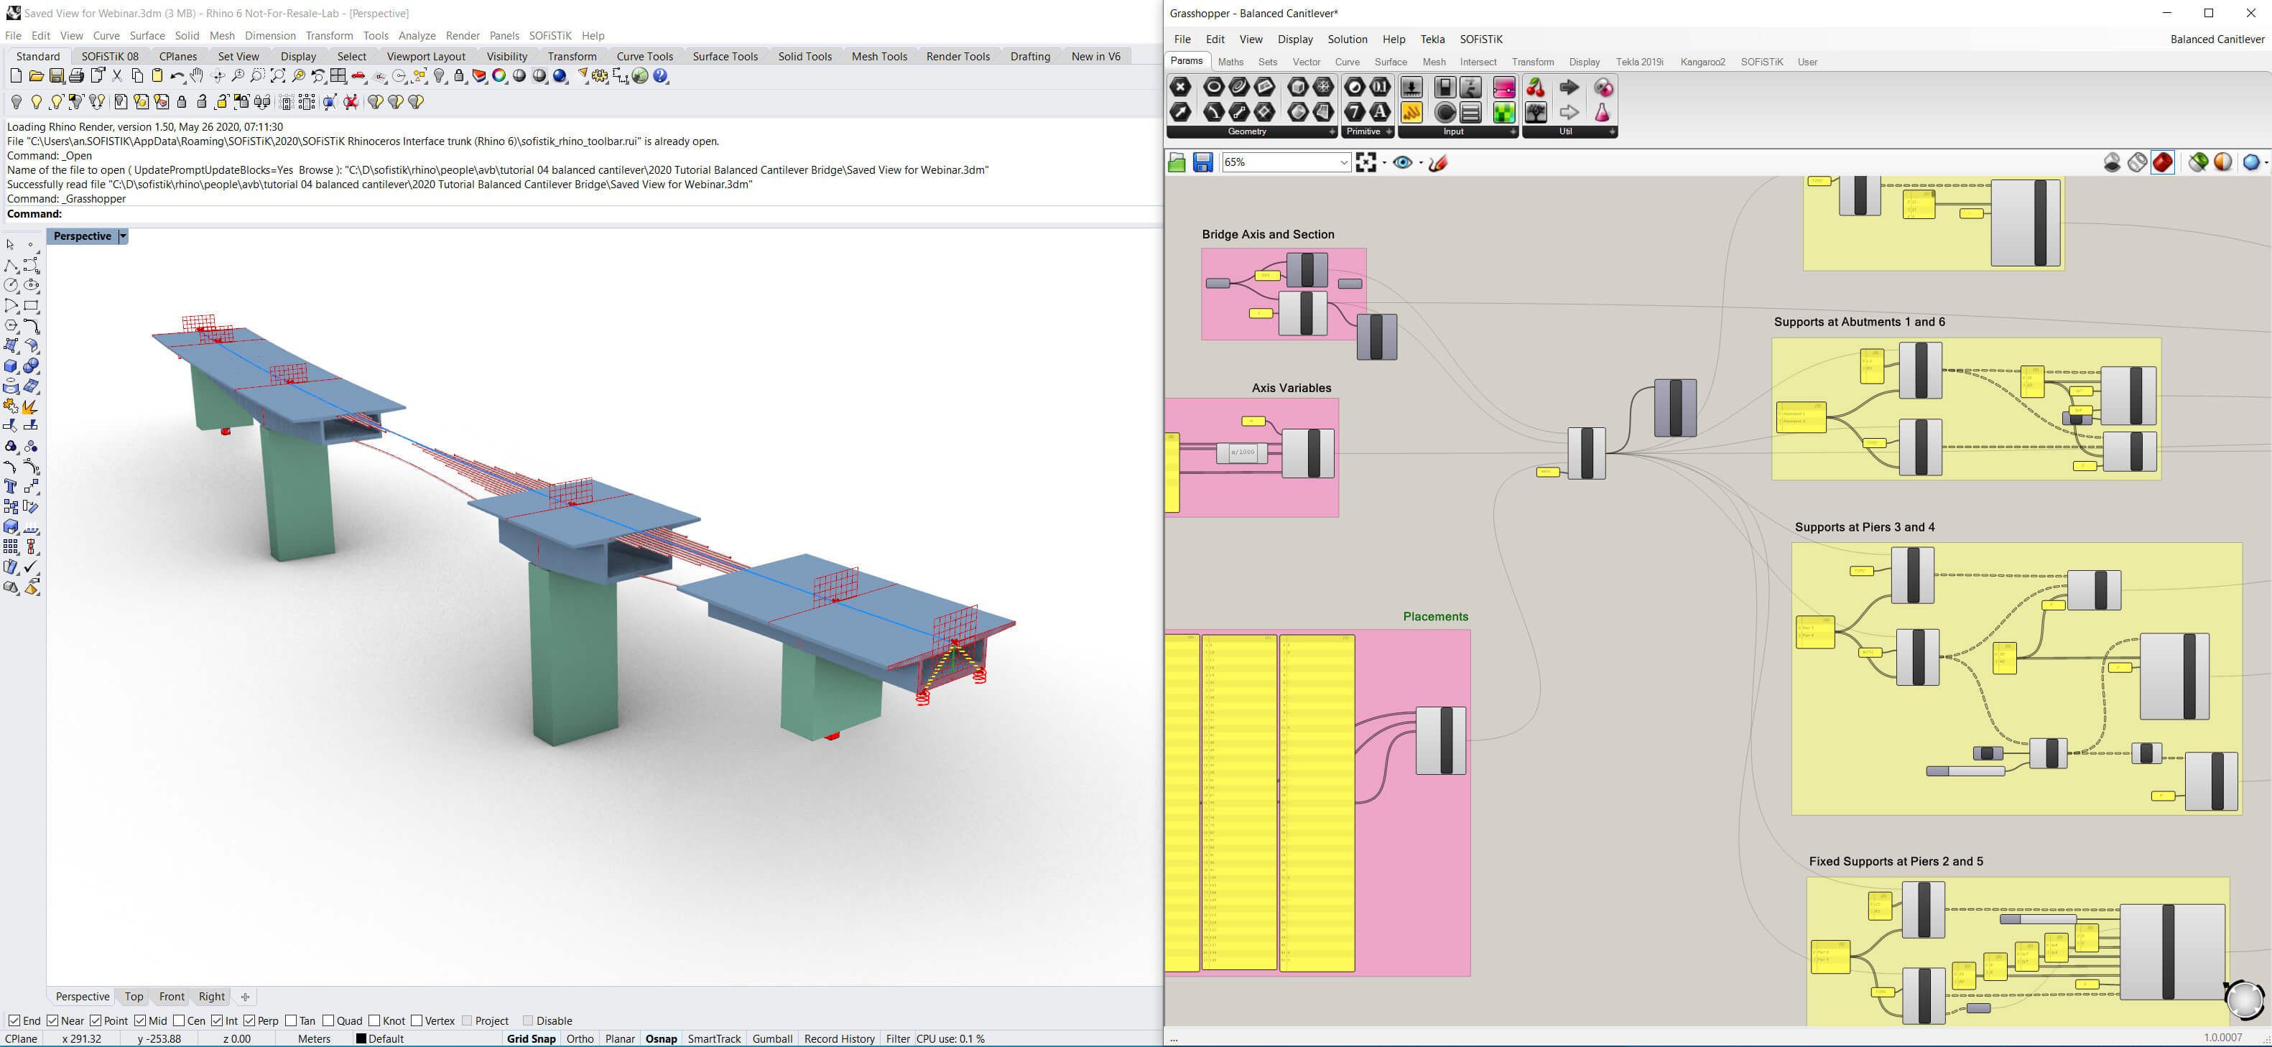Open the Rhino Options gear icon
The image size is (2272, 1047).
coord(600,76)
